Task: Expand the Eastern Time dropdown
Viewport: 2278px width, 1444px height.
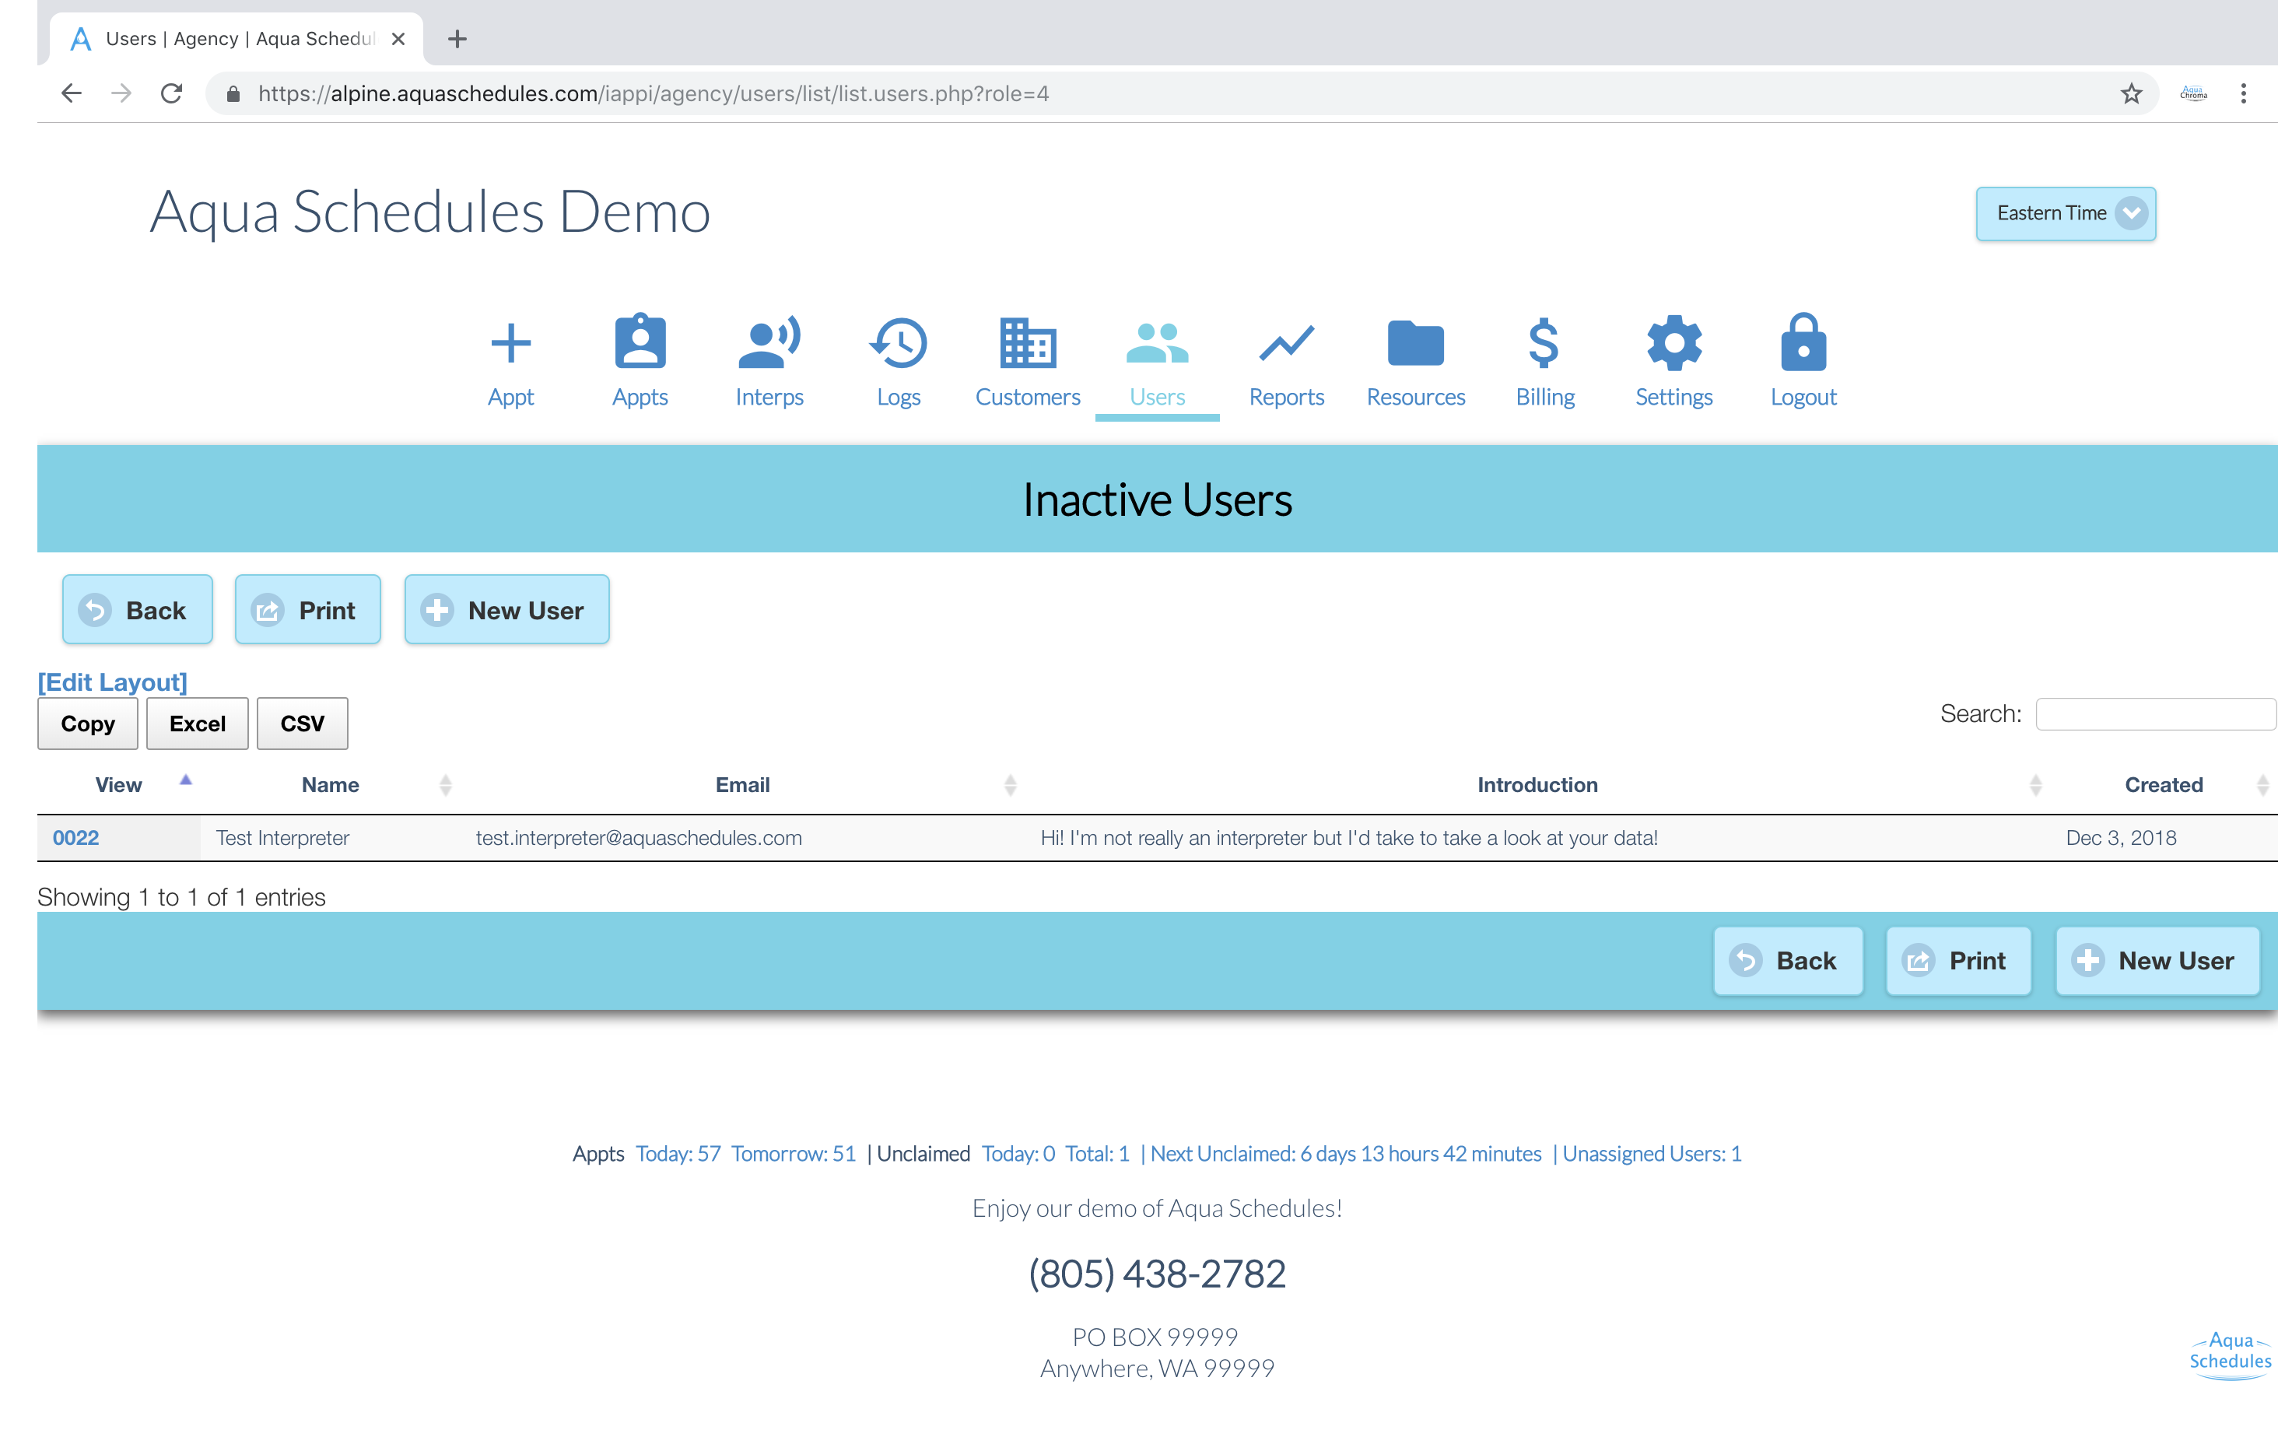Action: [x=2065, y=213]
